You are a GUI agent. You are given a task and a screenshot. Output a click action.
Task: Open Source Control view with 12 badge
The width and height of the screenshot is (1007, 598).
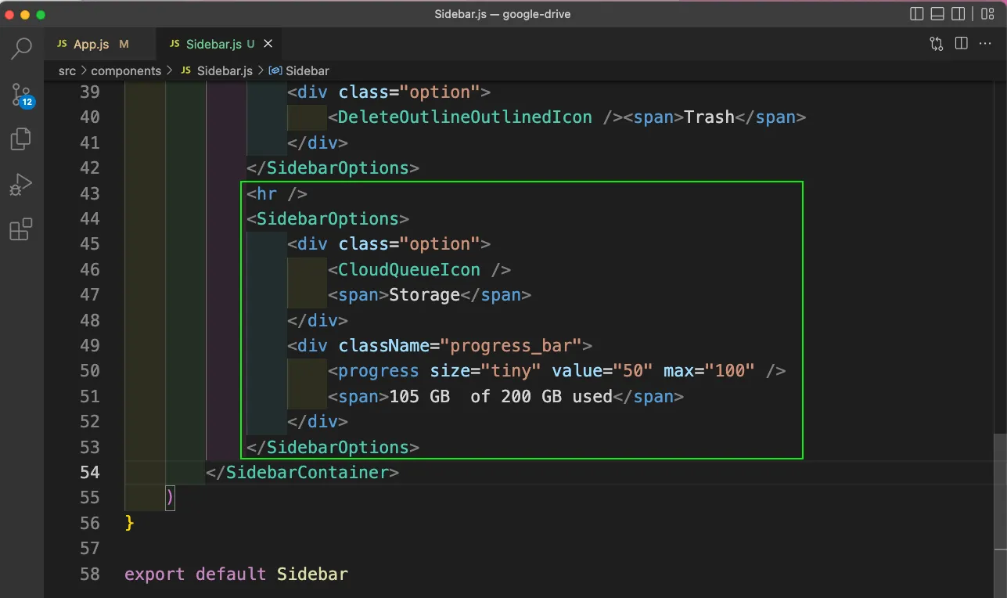pos(21,95)
